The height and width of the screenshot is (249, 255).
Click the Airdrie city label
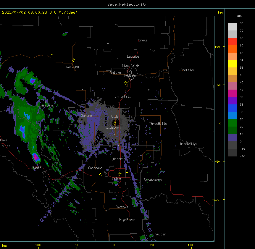click(x=119, y=159)
